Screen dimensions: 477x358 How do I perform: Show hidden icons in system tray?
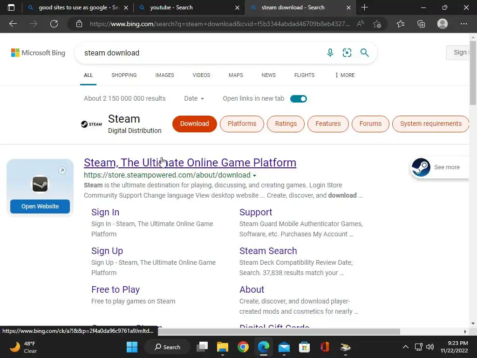(x=406, y=347)
